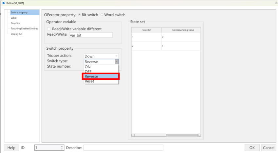This screenshot has width=278, height=153.
Task: Click the ID number field
Action: (47, 148)
